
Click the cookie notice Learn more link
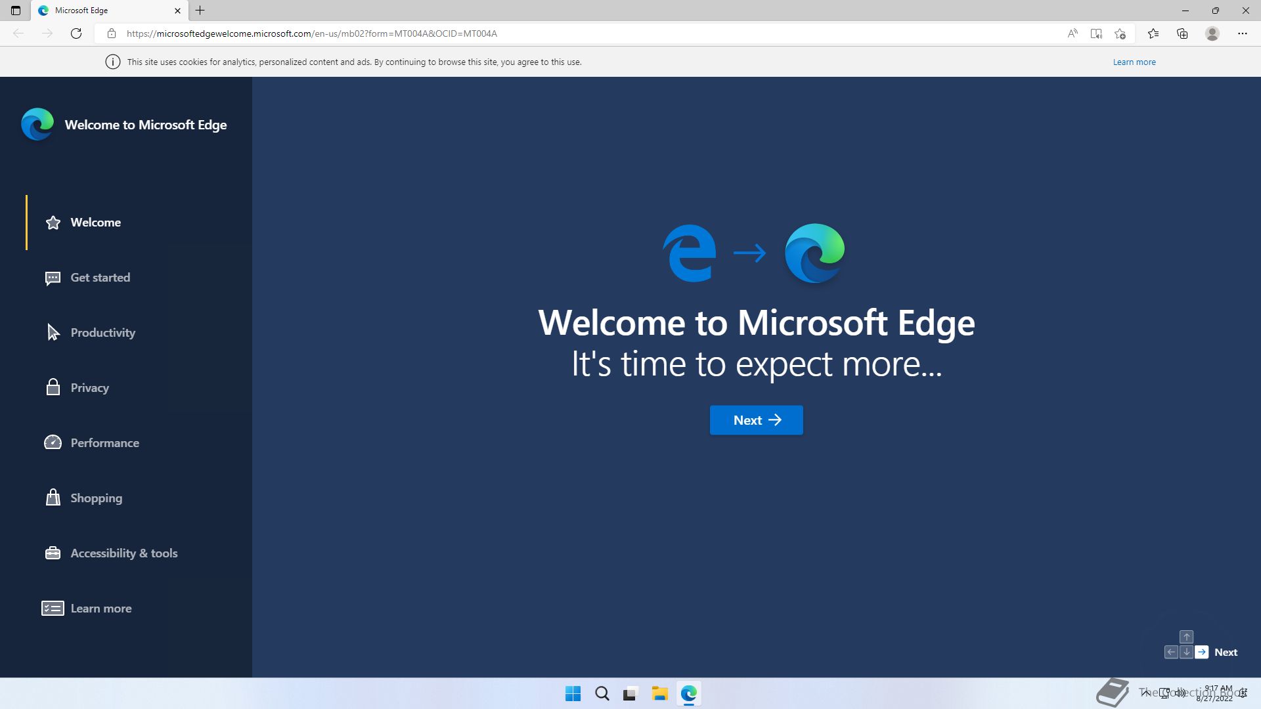tap(1134, 62)
